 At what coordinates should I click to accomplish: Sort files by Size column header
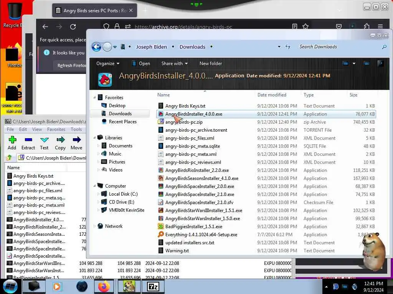pos(353,95)
